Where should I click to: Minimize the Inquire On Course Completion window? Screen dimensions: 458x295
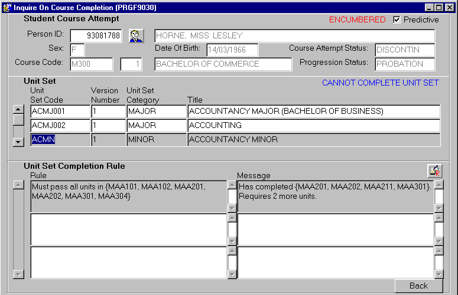[429, 7]
